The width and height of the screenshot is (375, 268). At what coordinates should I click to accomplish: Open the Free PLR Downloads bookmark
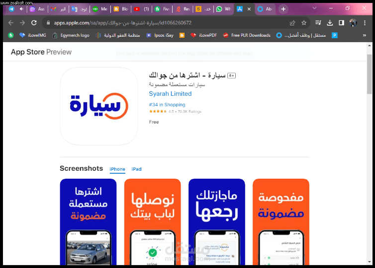click(247, 35)
